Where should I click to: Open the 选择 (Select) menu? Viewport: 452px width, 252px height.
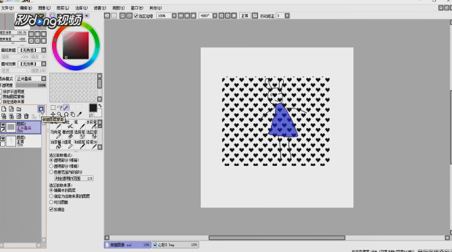pos(81,8)
